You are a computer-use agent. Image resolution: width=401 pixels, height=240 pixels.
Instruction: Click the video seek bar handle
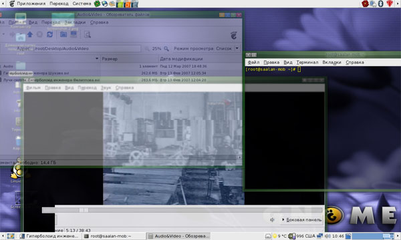coord(84,210)
